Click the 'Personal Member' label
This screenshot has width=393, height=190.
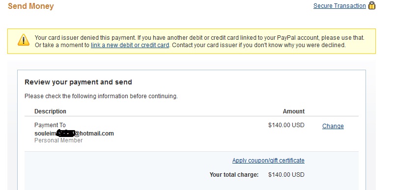(x=58, y=140)
